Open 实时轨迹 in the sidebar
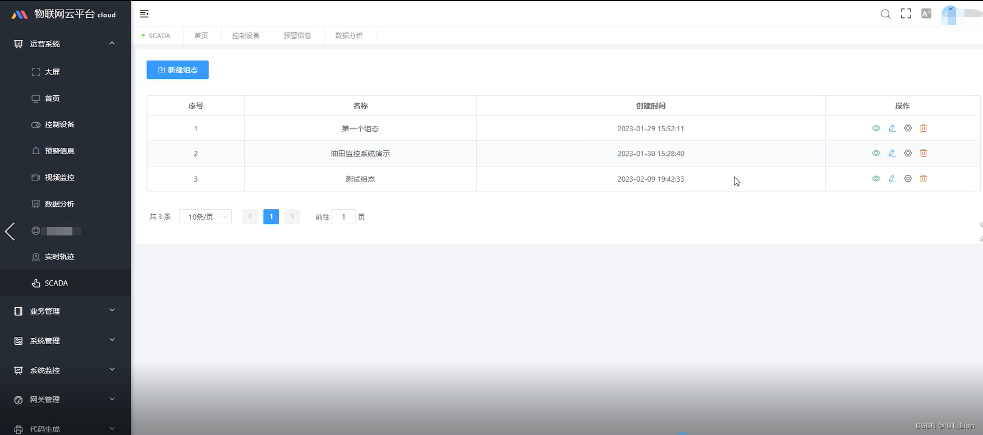The height and width of the screenshot is (435, 983). click(x=66, y=257)
